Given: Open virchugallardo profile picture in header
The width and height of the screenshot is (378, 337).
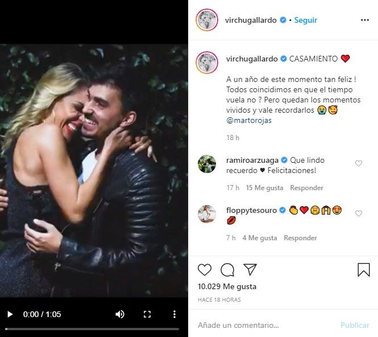Looking at the screenshot, I should [206, 20].
